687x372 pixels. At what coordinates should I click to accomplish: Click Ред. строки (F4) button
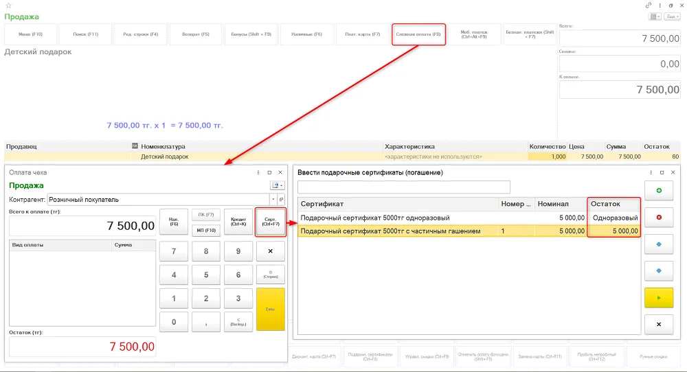coord(140,34)
